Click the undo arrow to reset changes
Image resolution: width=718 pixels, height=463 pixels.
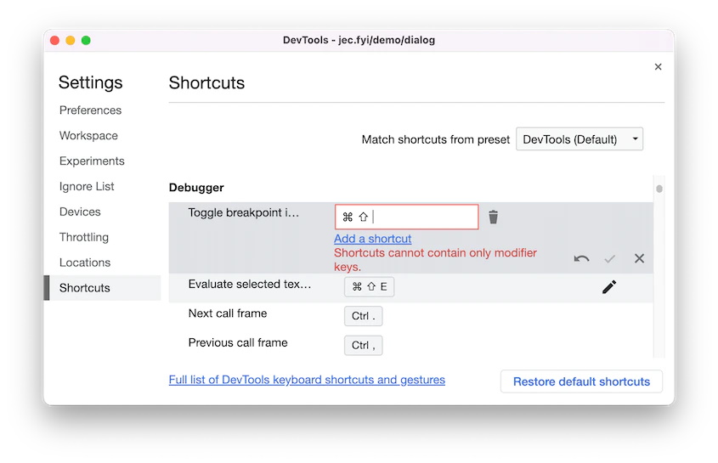click(581, 258)
